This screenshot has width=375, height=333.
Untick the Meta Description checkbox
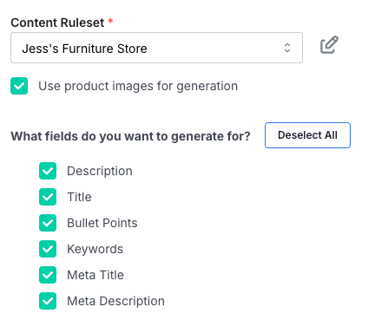pyautogui.click(x=48, y=301)
